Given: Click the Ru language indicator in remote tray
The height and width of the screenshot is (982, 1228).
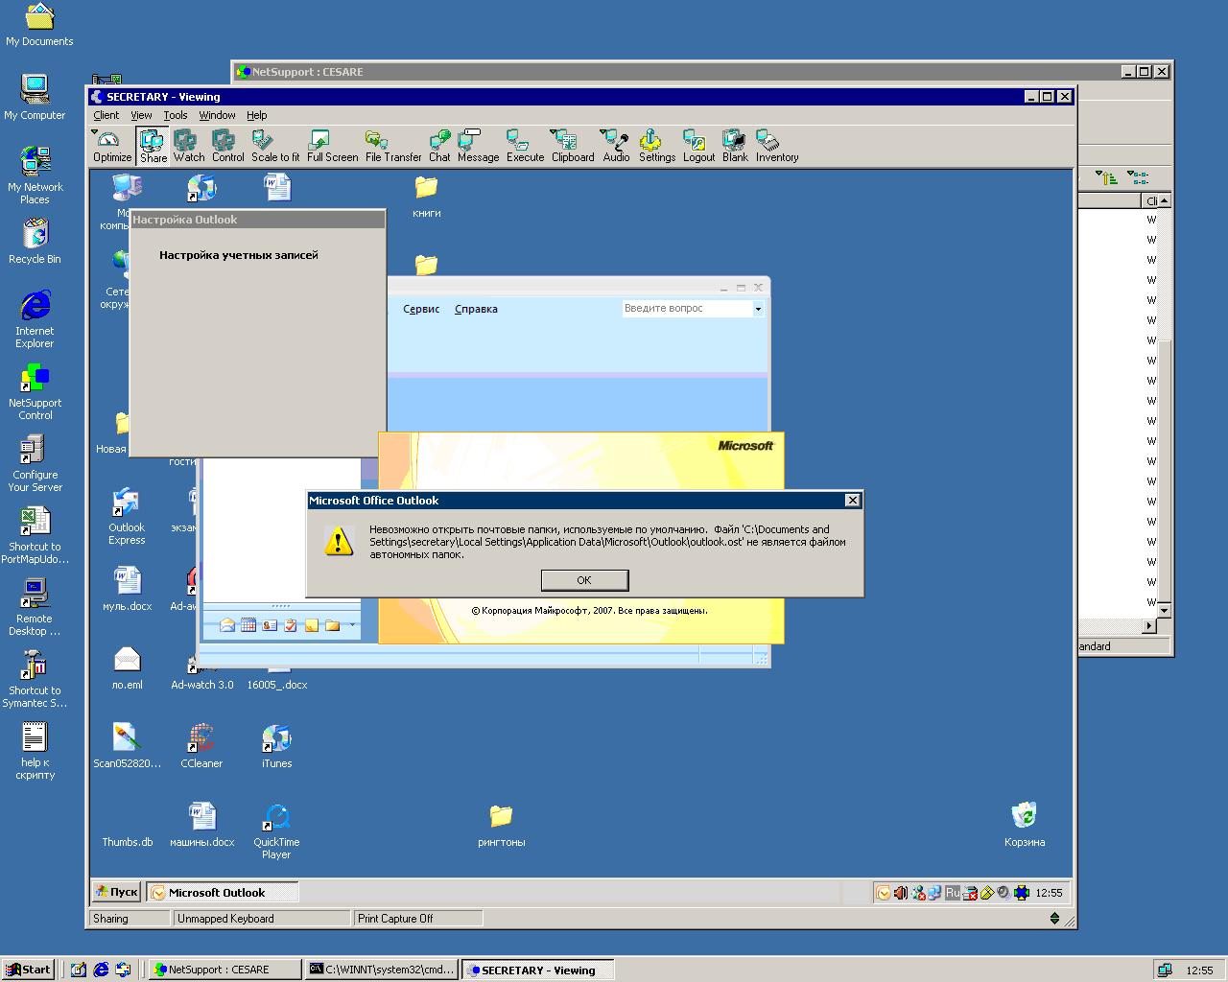Looking at the screenshot, I should point(953,893).
